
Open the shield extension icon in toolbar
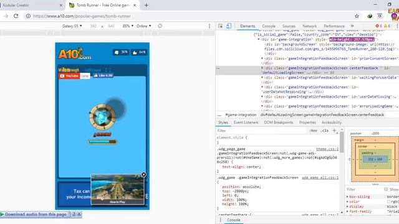coord(380,16)
